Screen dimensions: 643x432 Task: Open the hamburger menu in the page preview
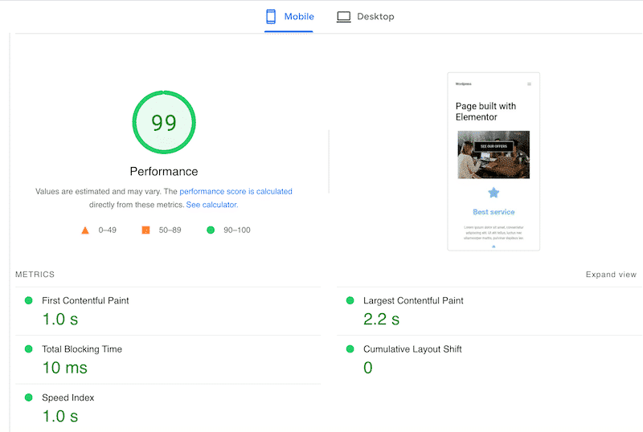click(529, 84)
